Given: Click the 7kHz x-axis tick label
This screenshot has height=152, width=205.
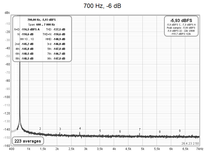Looking at the screenshot, I should (x=200, y=149).
